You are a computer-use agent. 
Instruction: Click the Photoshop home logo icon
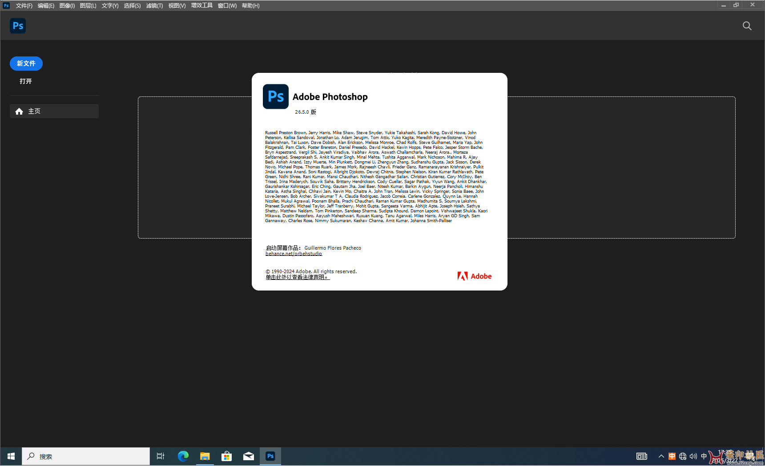(18, 26)
